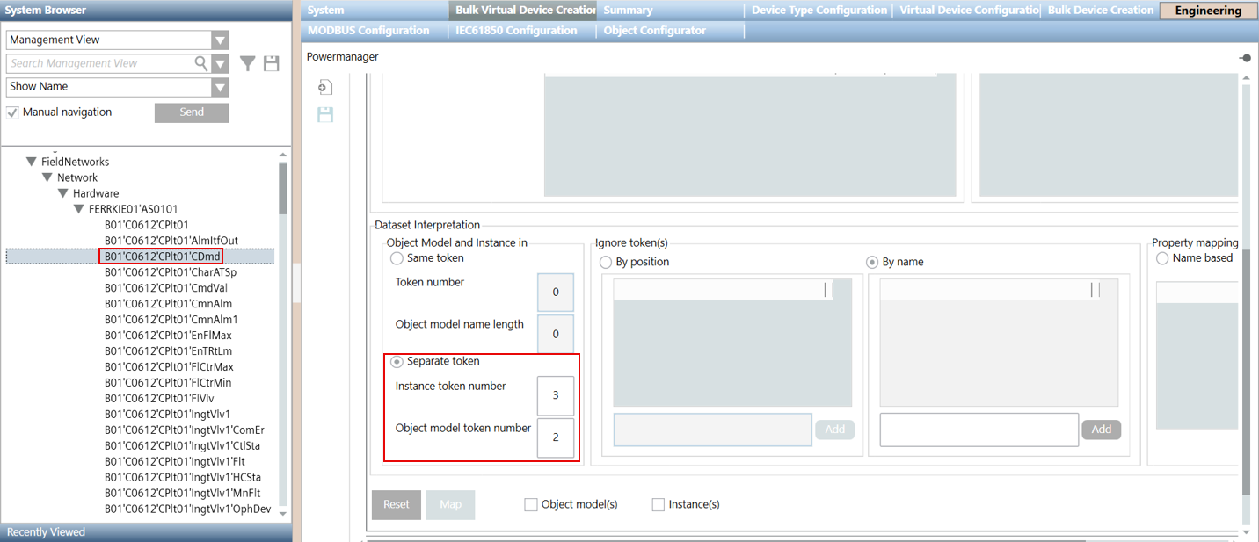Click the filter funnel icon in System Browser
Screen dimensions: 1259x542
click(x=248, y=63)
